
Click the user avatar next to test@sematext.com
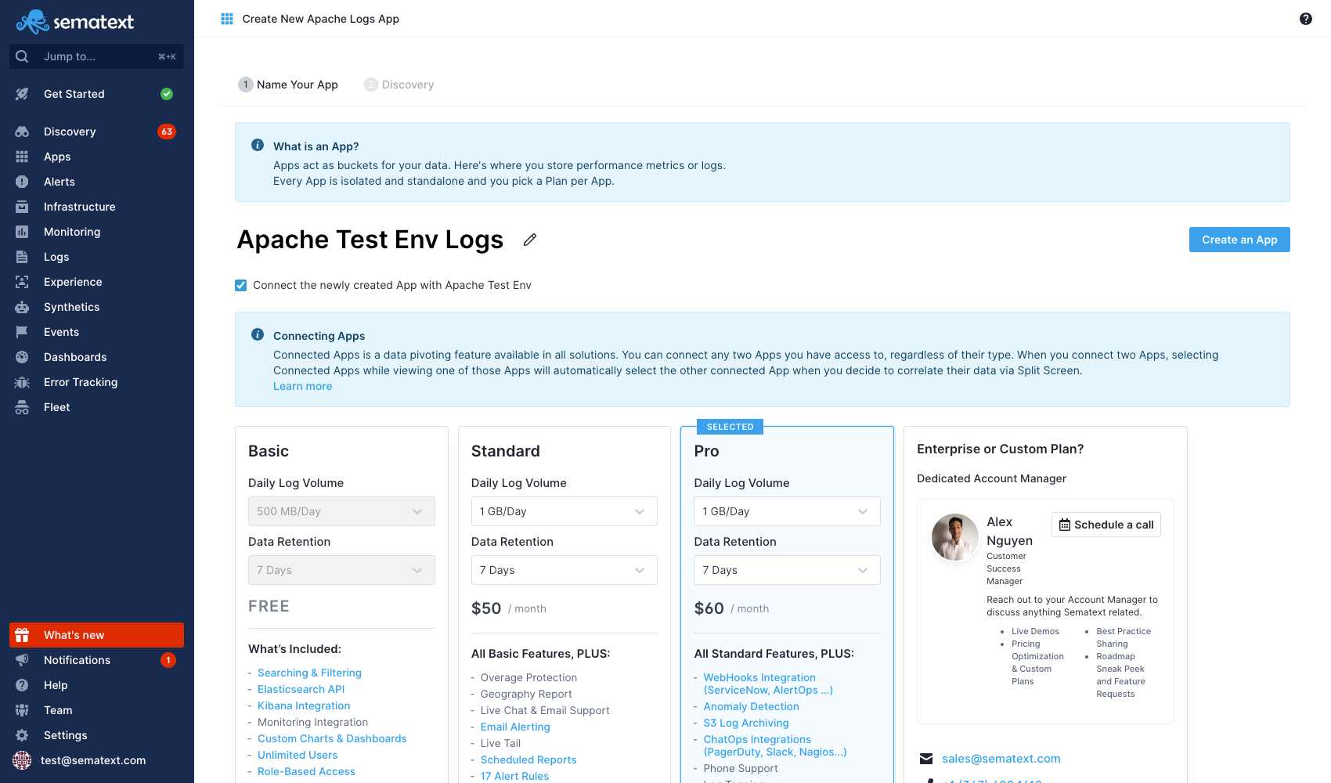[22, 760]
